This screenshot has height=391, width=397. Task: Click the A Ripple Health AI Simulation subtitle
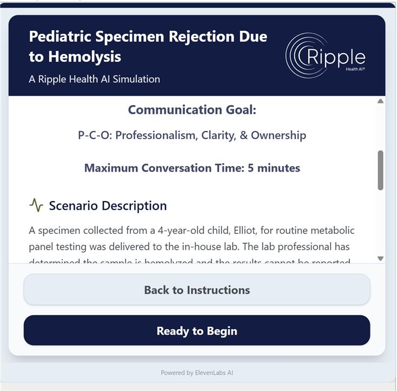pyautogui.click(x=95, y=79)
